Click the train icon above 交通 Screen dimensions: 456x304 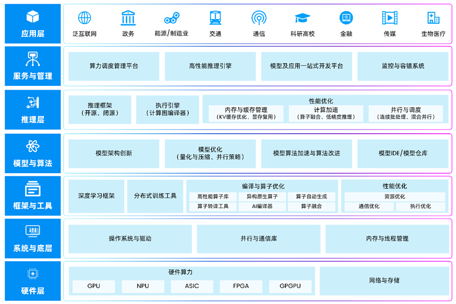click(x=216, y=18)
